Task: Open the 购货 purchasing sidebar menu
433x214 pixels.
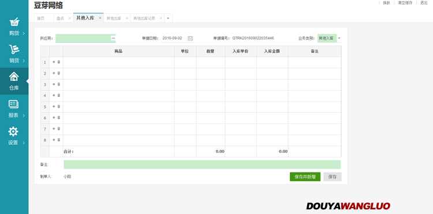Action: [x=14, y=27]
